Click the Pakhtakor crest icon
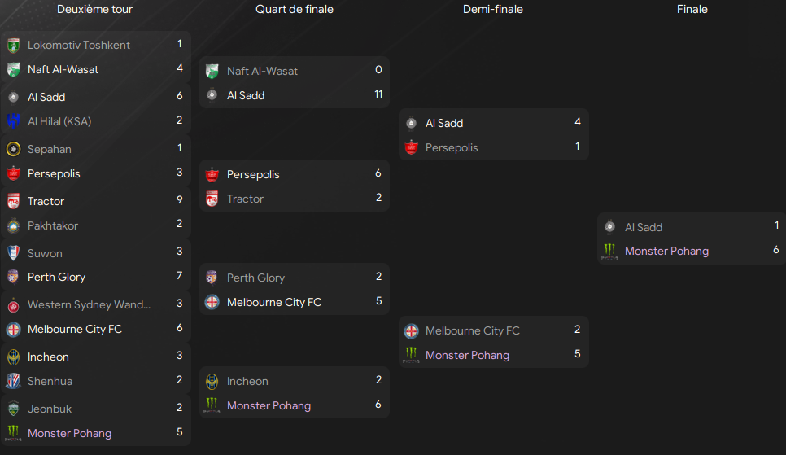This screenshot has width=786, height=455. pyautogui.click(x=14, y=225)
